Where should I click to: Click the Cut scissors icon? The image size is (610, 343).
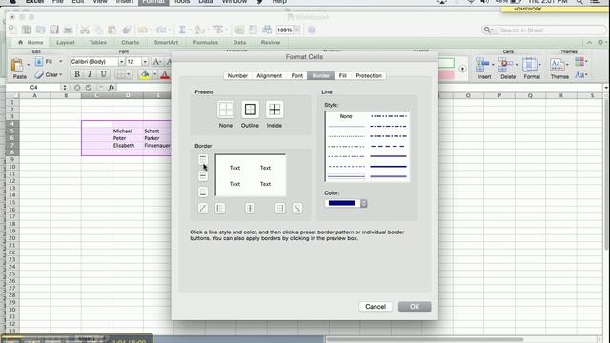(85, 30)
